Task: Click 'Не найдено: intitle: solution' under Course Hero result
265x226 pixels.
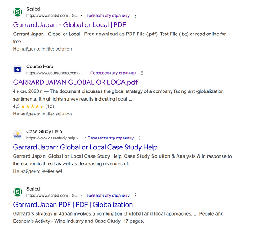Action: tap(42, 114)
